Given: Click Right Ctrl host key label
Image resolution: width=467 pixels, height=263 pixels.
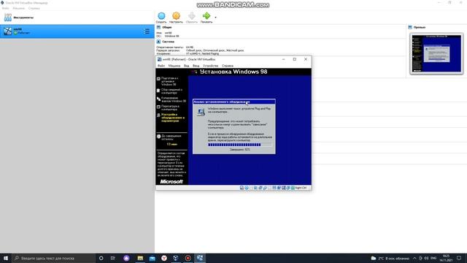Looking at the screenshot, I should [301, 188].
